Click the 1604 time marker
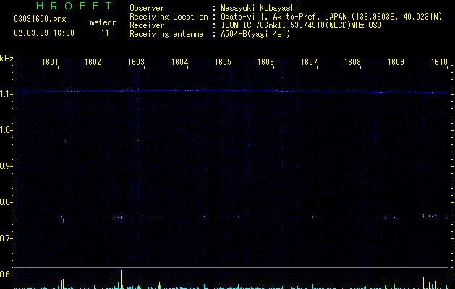The width and height of the screenshot is (455, 289). click(180, 62)
